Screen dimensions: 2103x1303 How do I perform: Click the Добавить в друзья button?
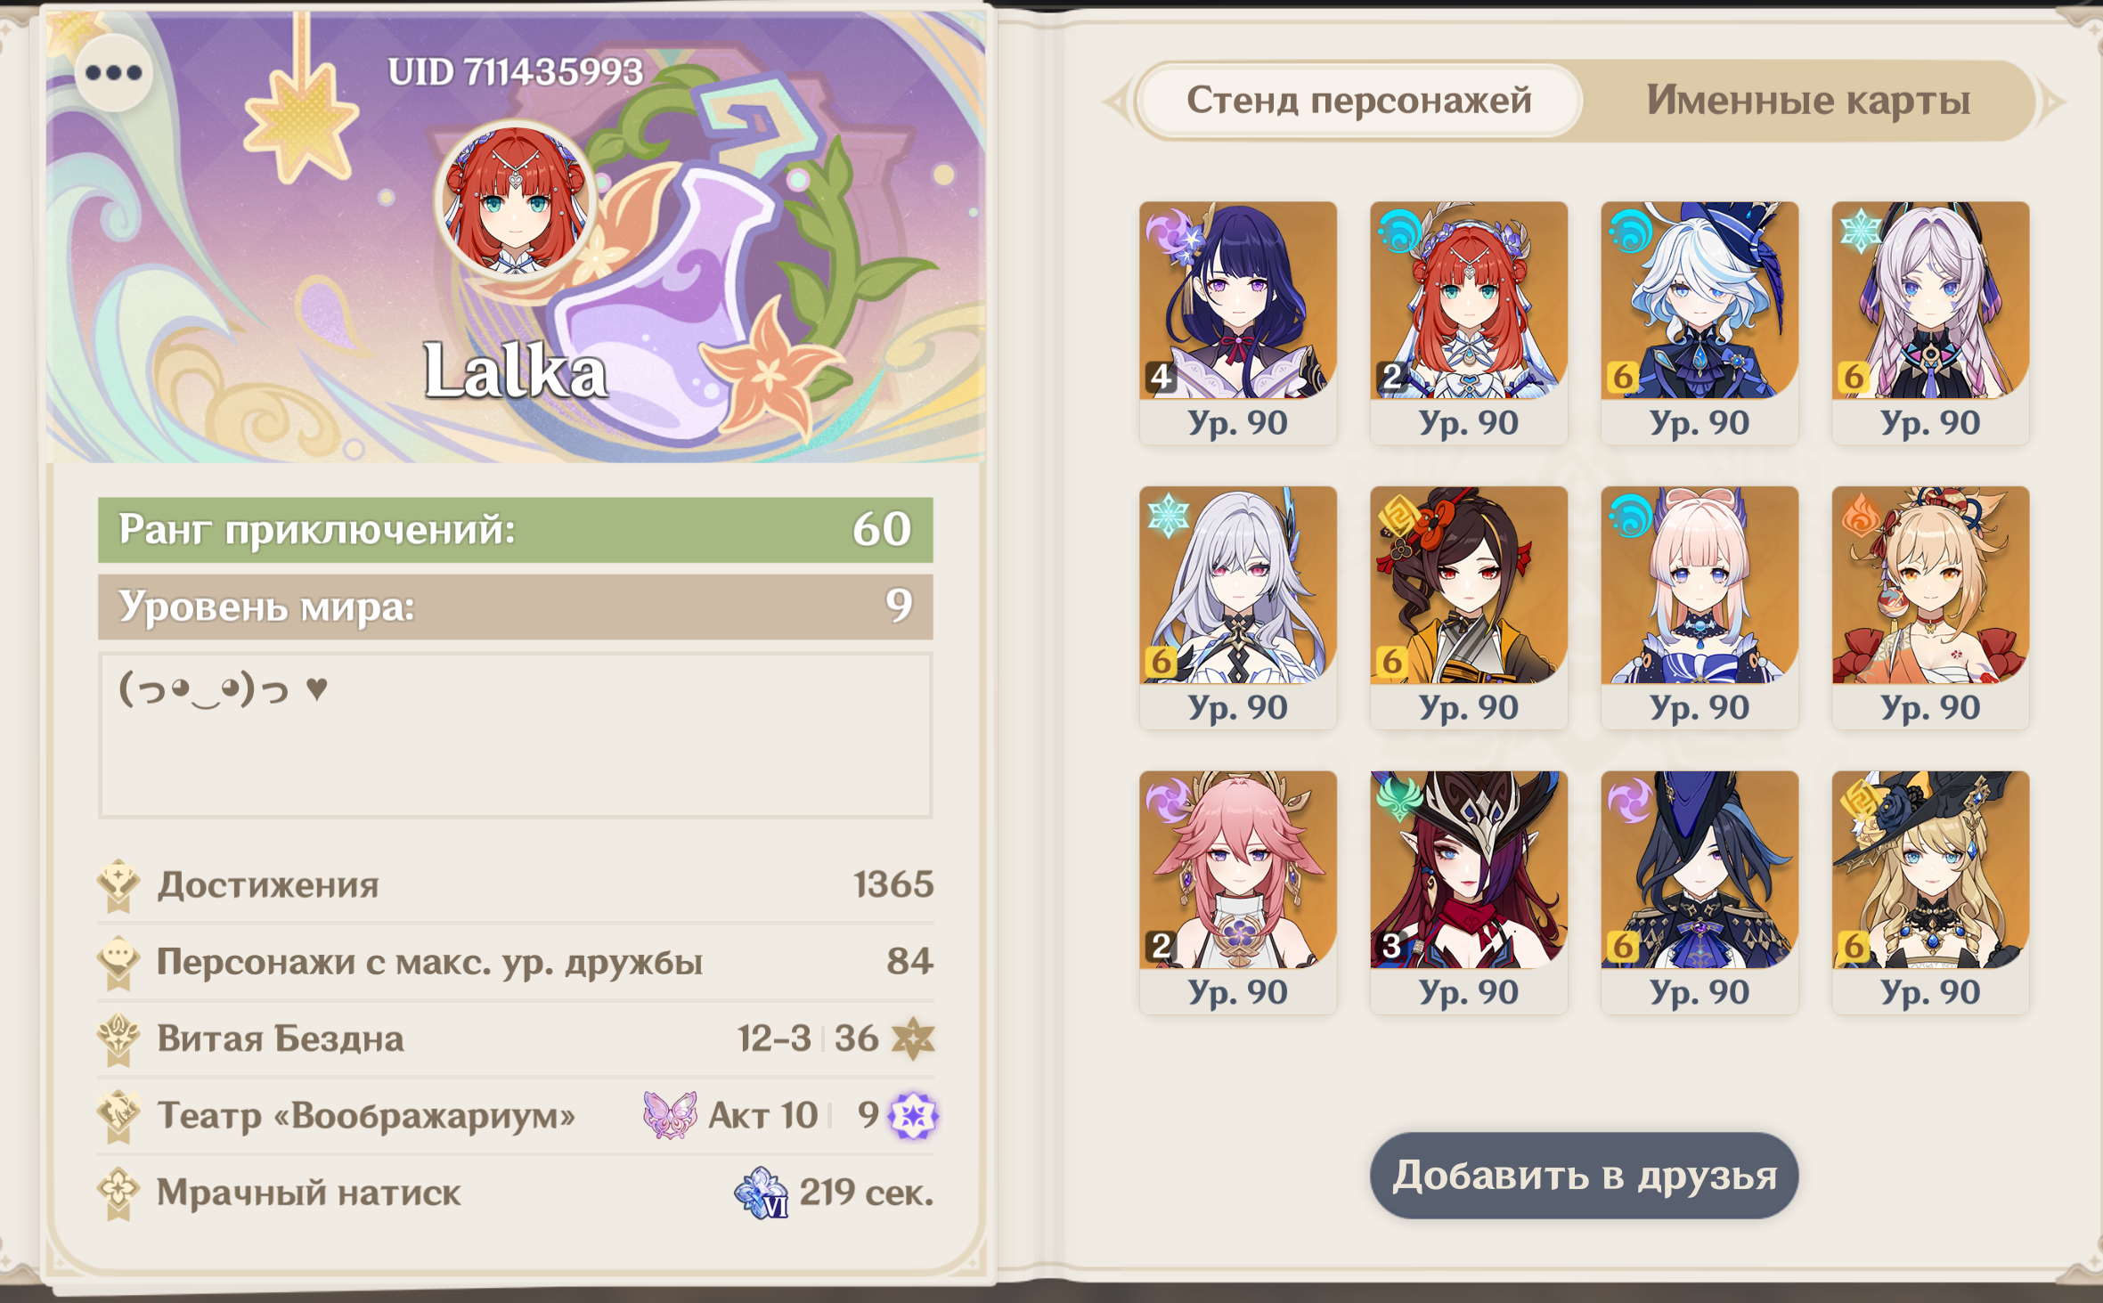(1584, 1176)
